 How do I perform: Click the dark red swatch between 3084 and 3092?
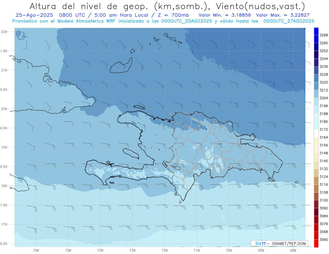pyautogui.click(x=316, y=212)
